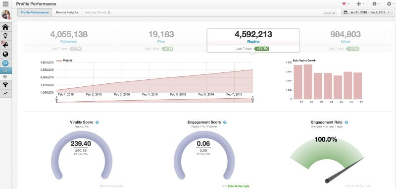The height and width of the screenshot is (189, 396).
Task: Select the Repins metric card
Action: coord(253,40)
